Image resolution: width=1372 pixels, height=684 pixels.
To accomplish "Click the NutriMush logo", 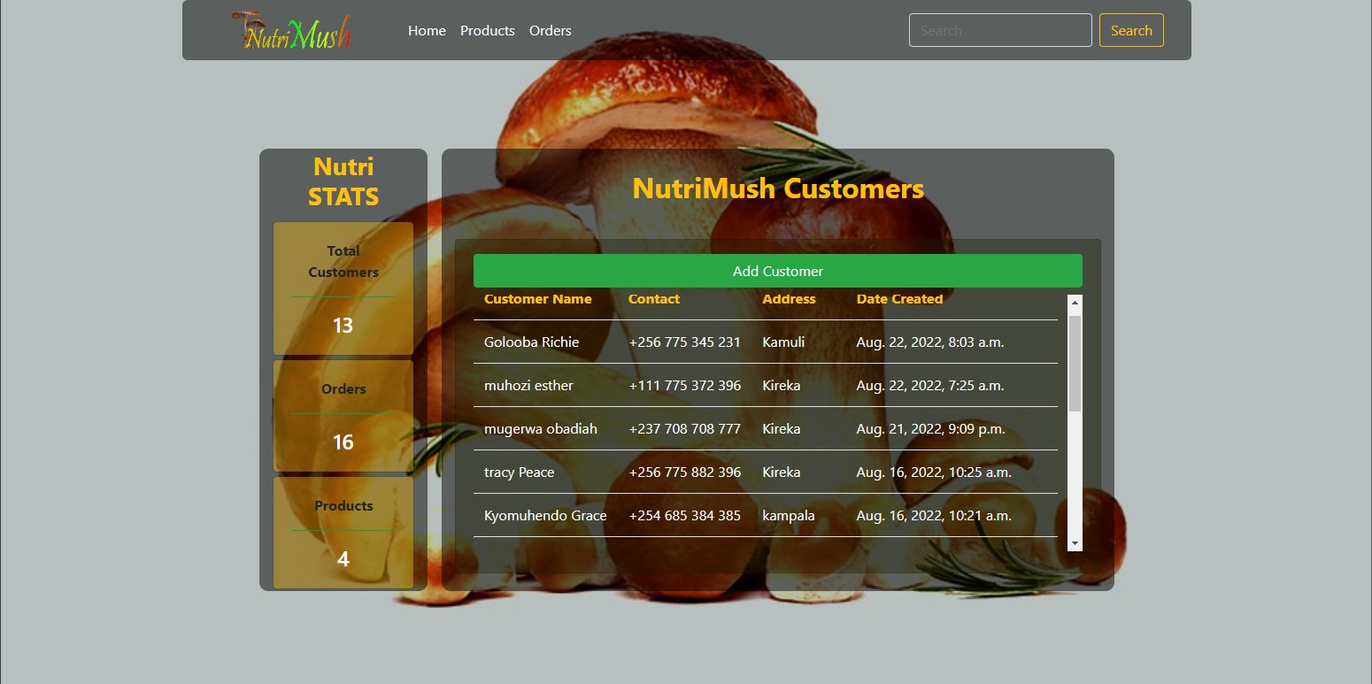I will [291, 31].
